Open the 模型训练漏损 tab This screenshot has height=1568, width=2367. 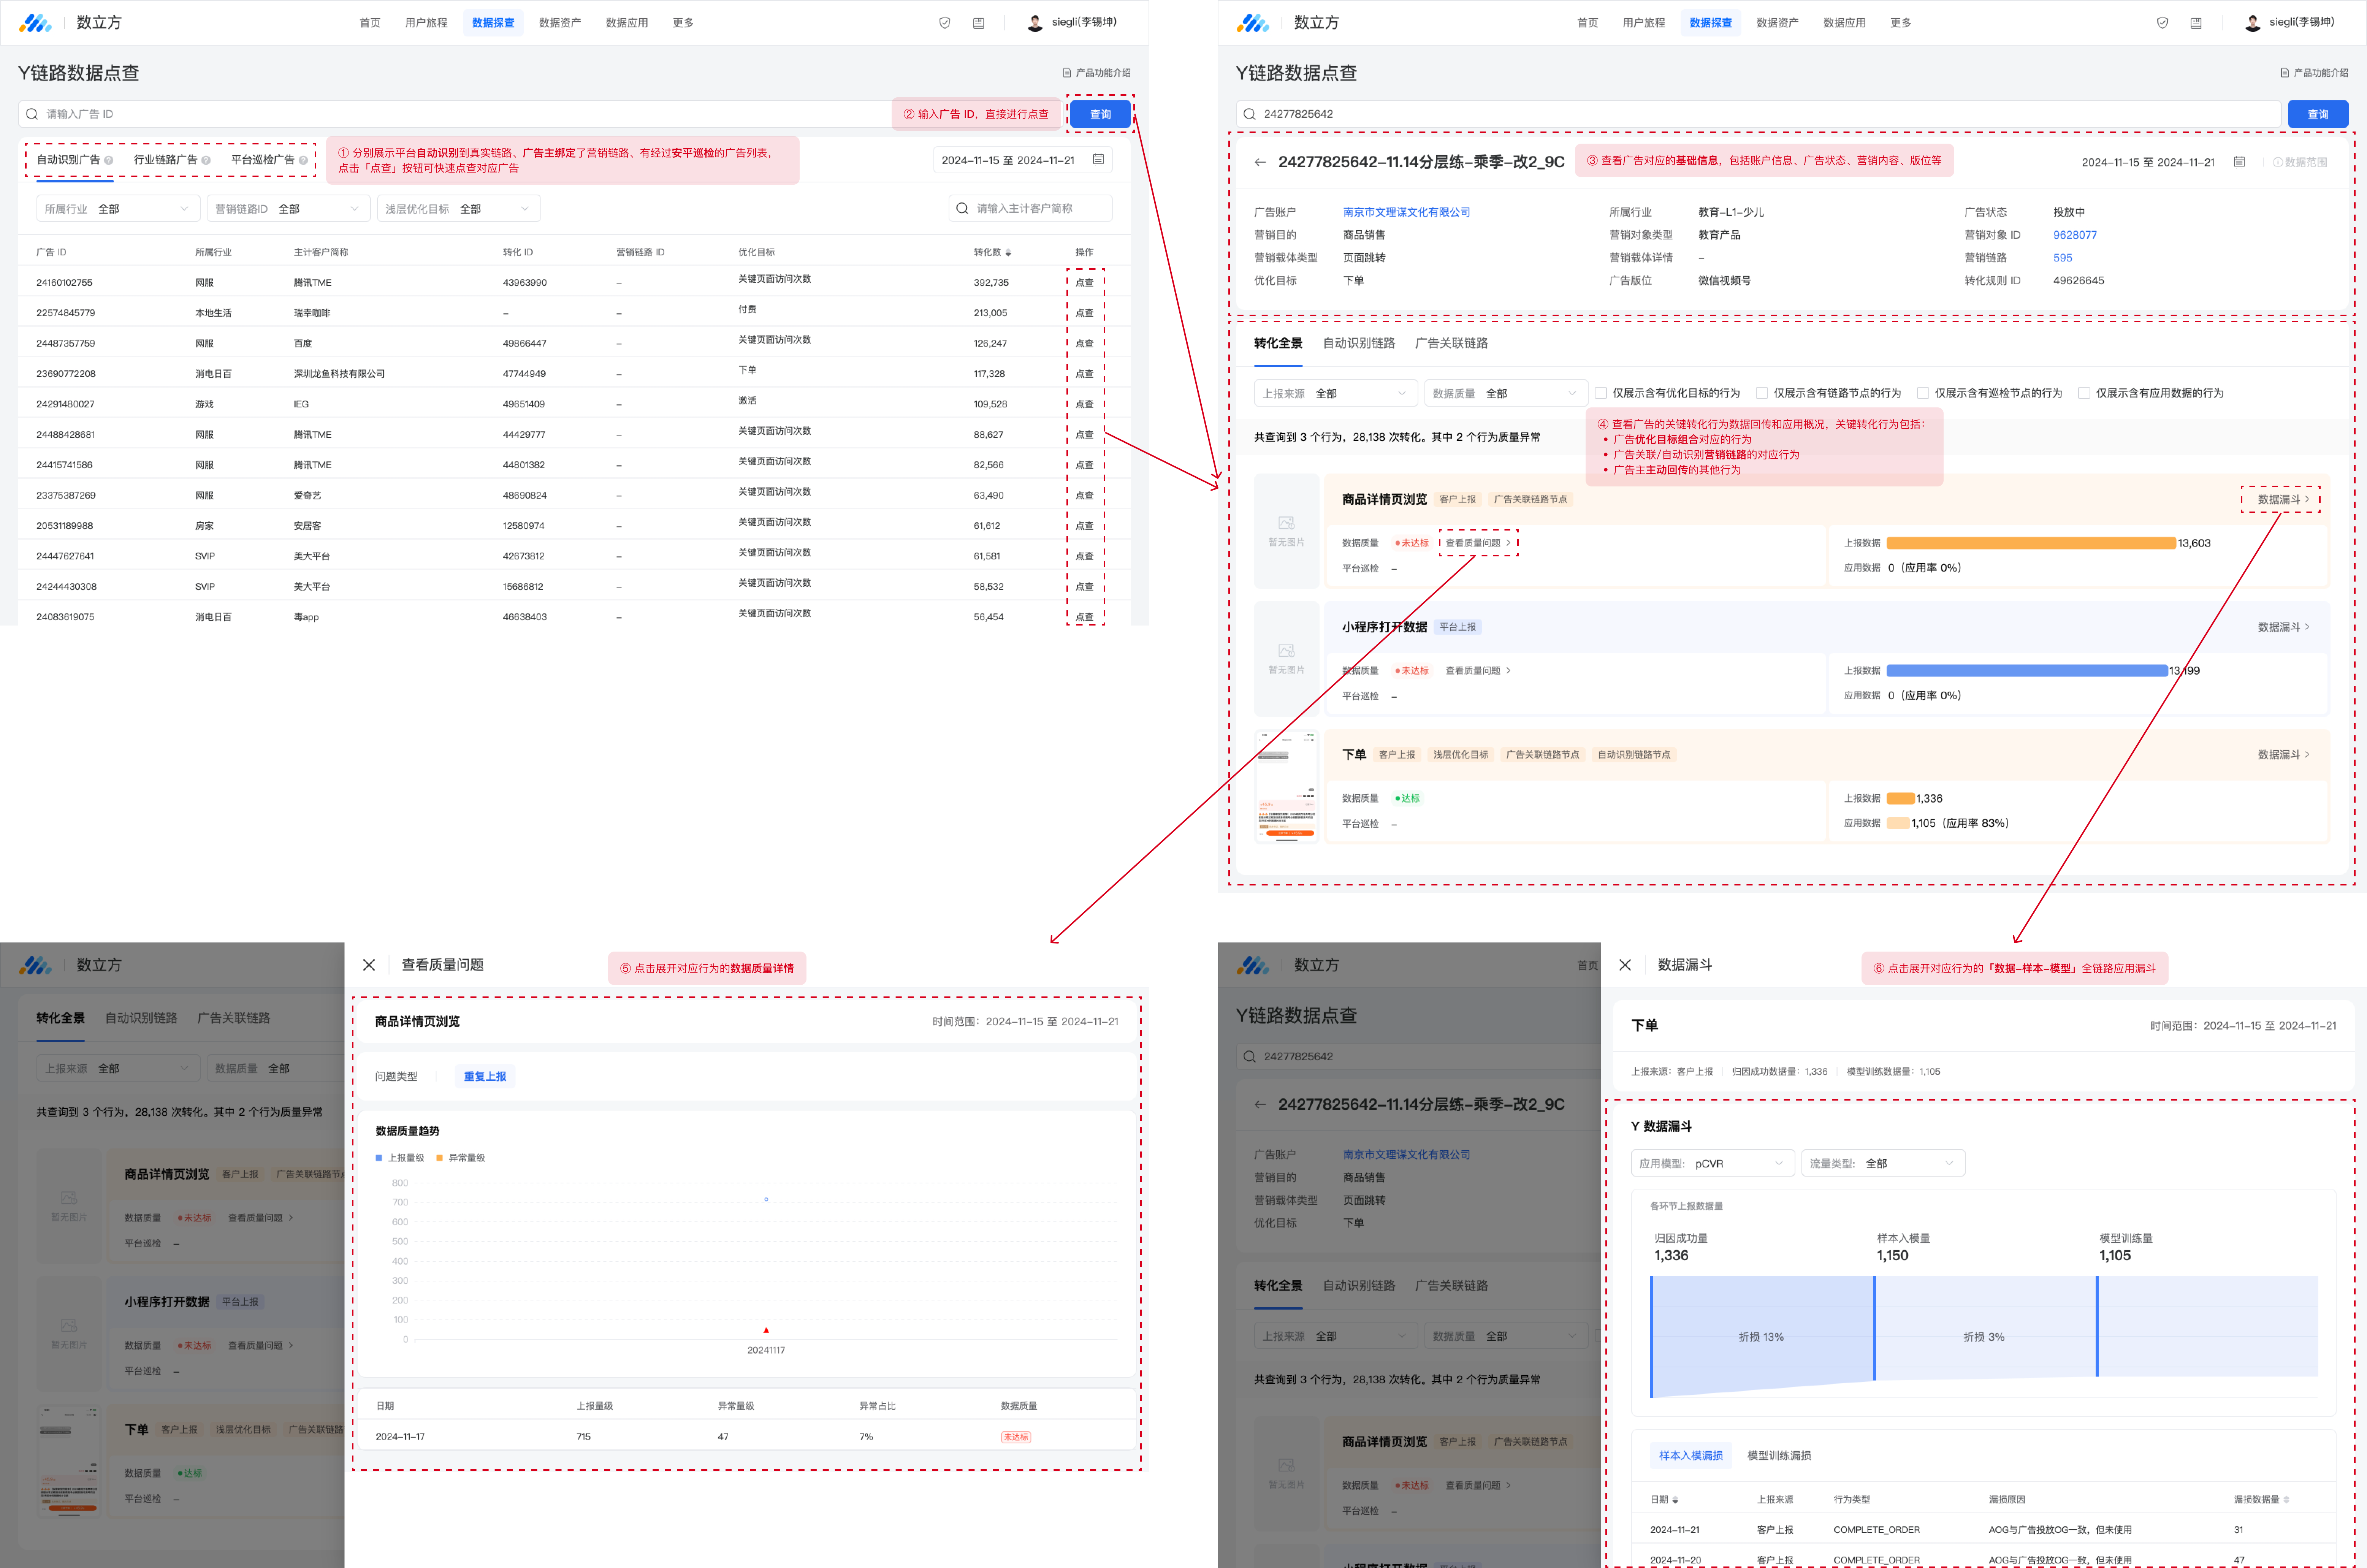click(1779, 1455)
